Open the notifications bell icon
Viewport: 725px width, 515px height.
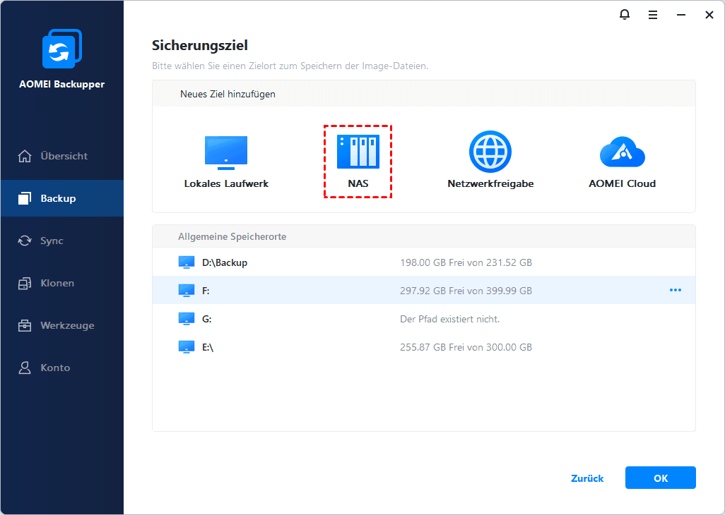point(625,15)
